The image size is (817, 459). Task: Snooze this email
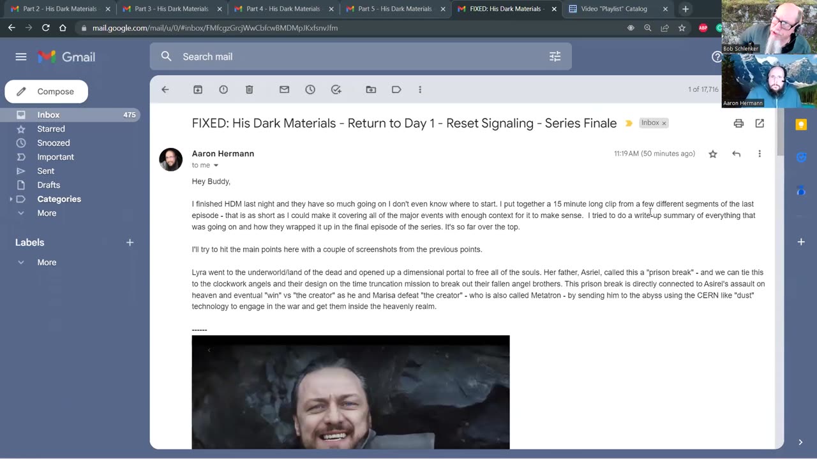pos(310,90)
